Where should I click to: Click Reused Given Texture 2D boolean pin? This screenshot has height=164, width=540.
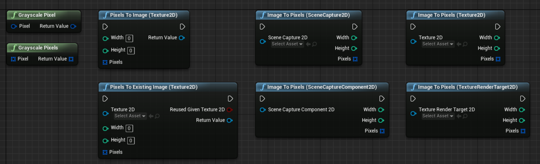click(x=229, y=110)
